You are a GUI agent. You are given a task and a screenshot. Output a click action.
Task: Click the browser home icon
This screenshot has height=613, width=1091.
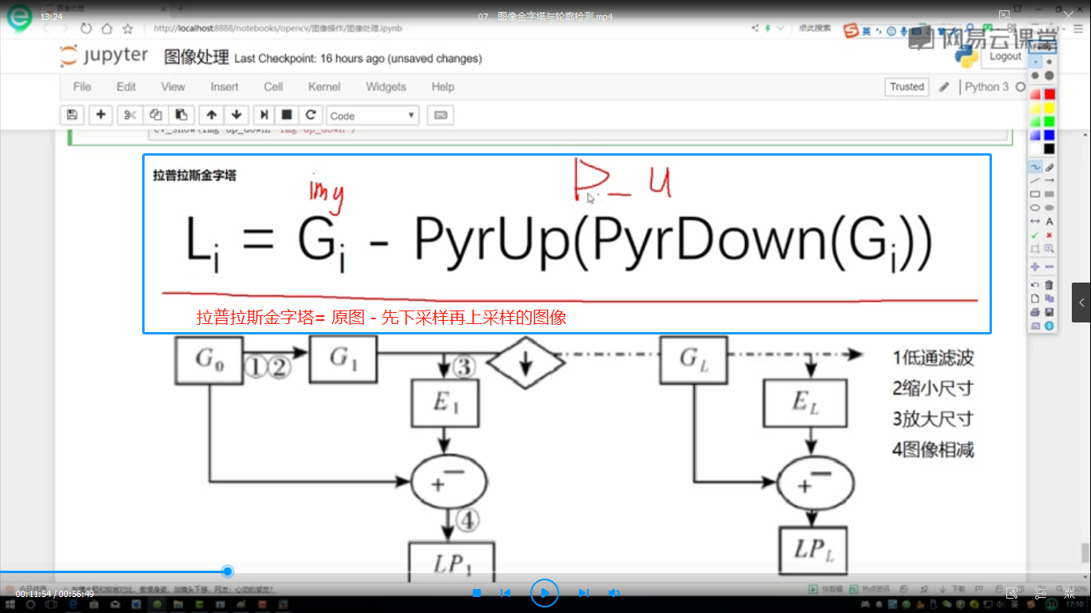(107, 28)
